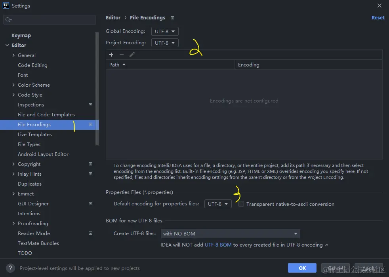Viewport: 389px width, 277px height.
Task: Click the remove path minus icon
Action: pyautogui.click(x=122, y=55)
